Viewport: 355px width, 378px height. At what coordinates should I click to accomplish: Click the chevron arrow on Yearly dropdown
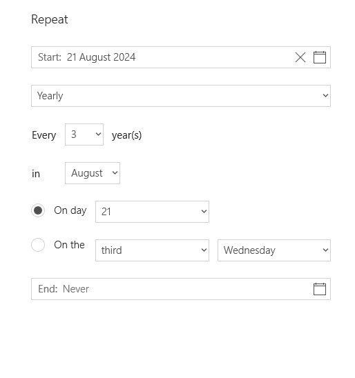[x=325, y=96]
